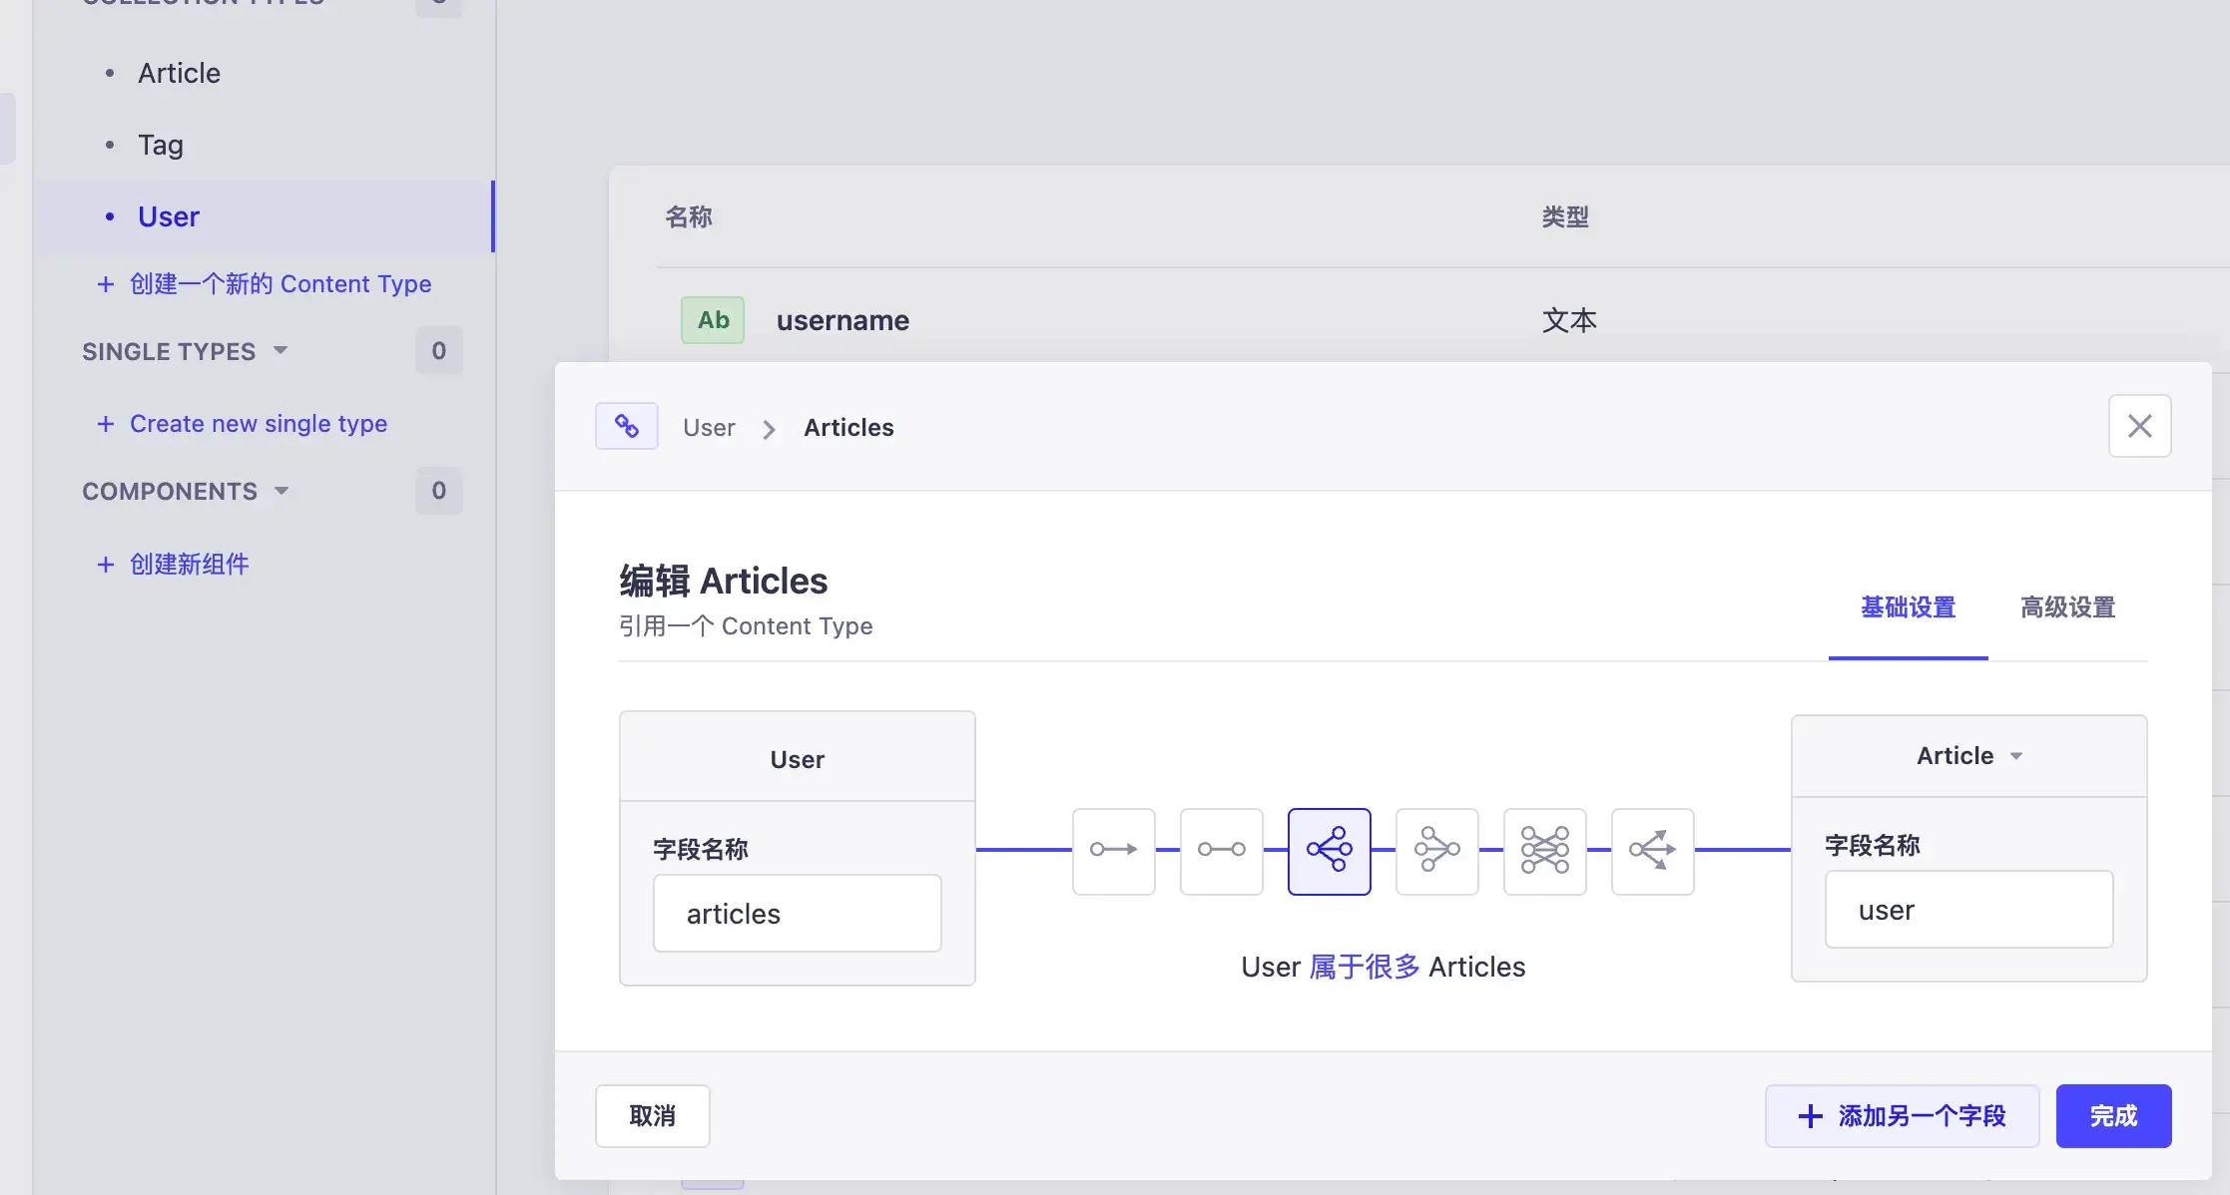Click the 取消 button
2230x1195 pixels.
(653, 1116)
